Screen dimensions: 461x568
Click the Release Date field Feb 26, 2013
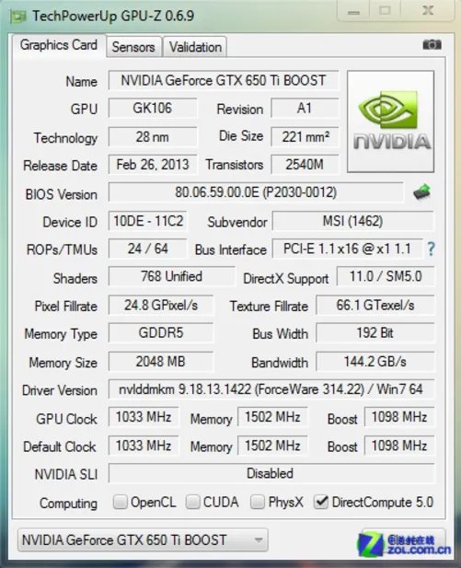click(x=153, y=165)
